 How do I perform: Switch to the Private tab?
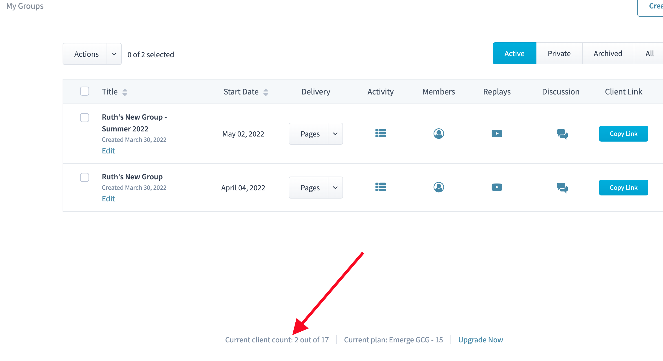coord(559,54)
